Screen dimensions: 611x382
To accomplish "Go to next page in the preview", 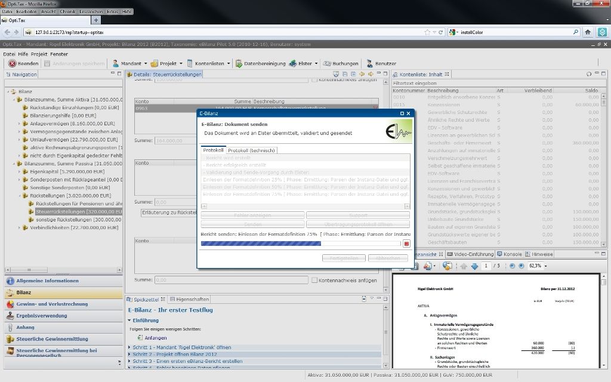I will [x=474, y=266].
